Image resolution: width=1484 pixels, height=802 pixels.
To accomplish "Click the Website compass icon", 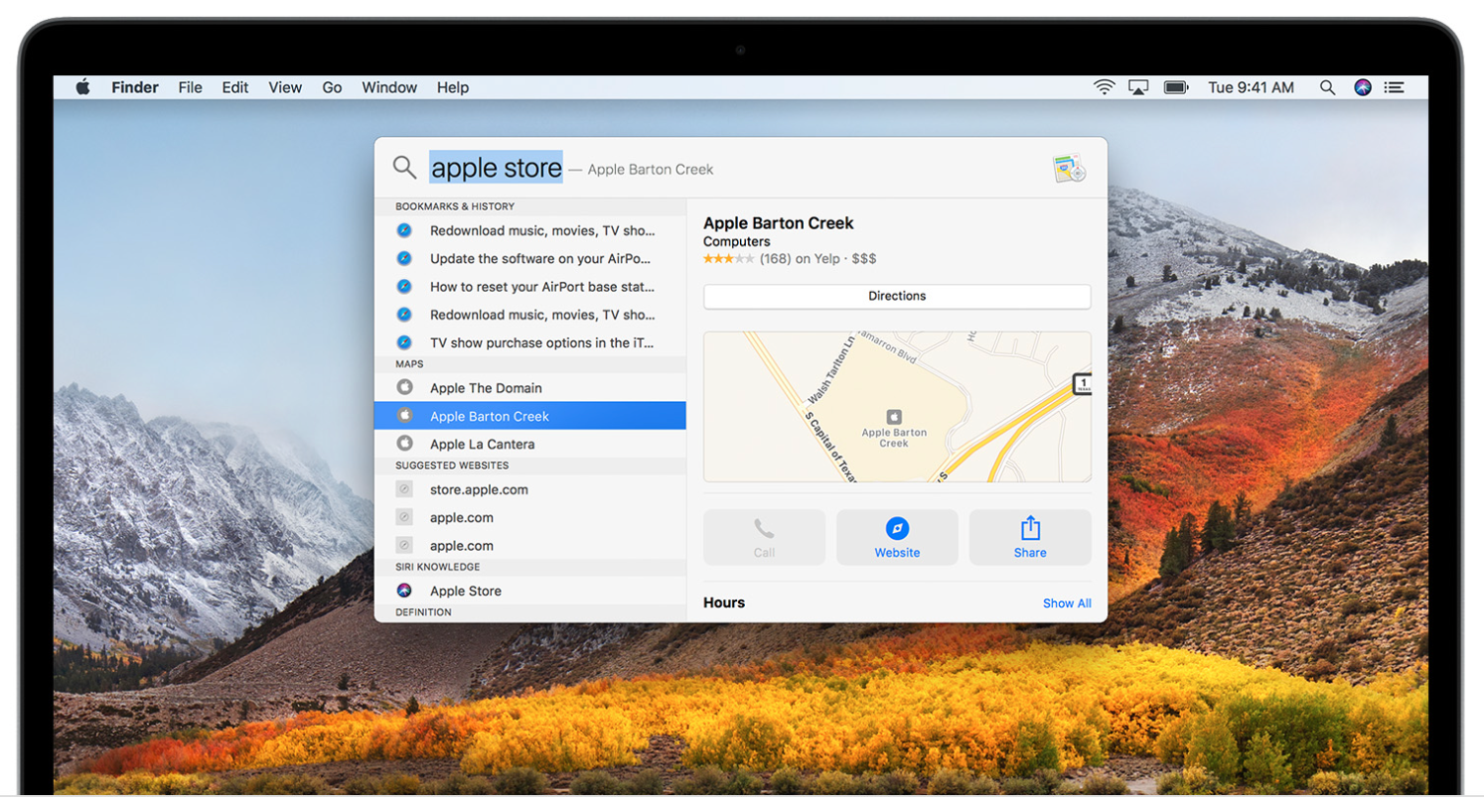I will tap(897, 529).
